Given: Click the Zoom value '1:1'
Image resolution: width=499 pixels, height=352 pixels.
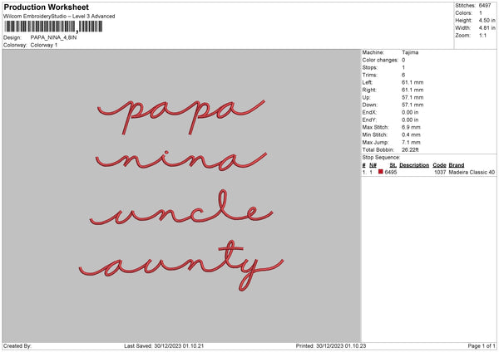Looking at the screenshot, I should 482,36.
